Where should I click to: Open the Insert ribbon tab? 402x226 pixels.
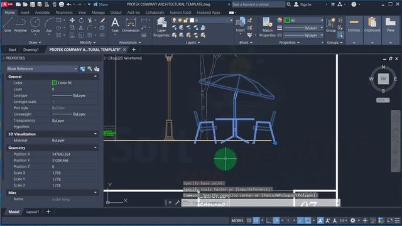tap(25, 13)
